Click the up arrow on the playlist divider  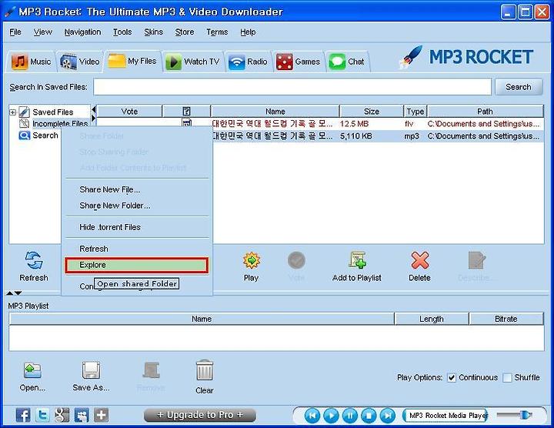10,293
